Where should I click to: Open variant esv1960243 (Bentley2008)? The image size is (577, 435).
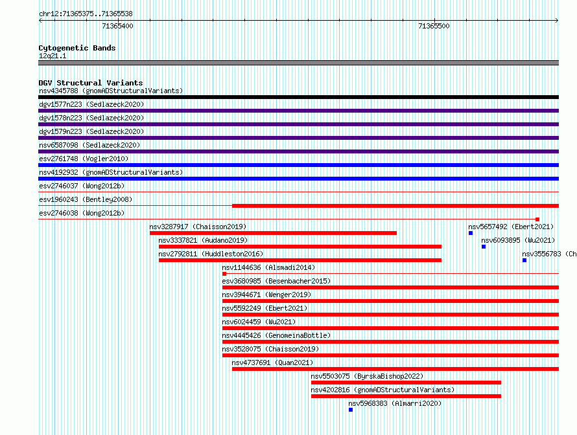(86, 199)
